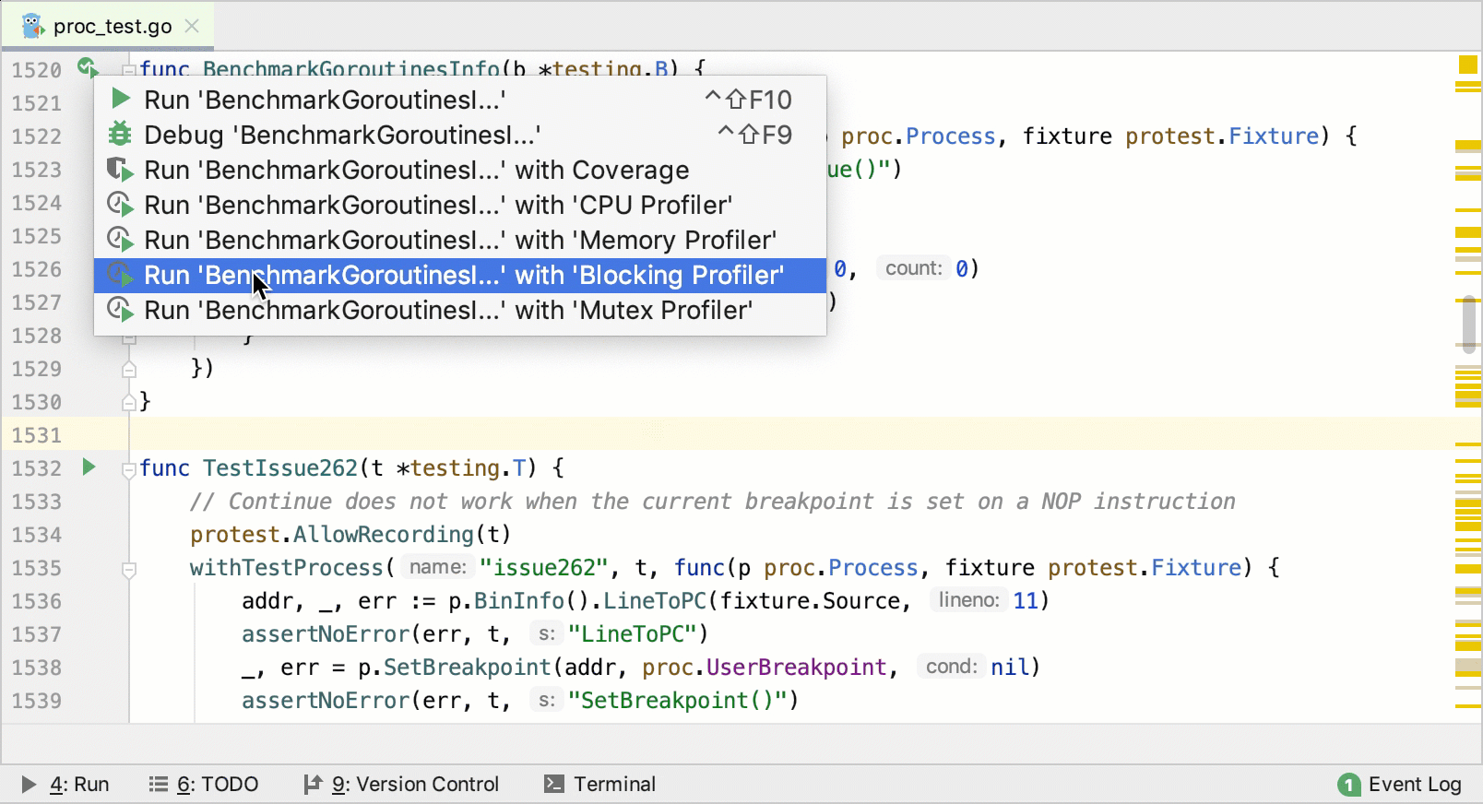Click the green Run play icon in popup
Image resolution: width=1483 pixels, height=804 pixels.
(x=120, y=99)
